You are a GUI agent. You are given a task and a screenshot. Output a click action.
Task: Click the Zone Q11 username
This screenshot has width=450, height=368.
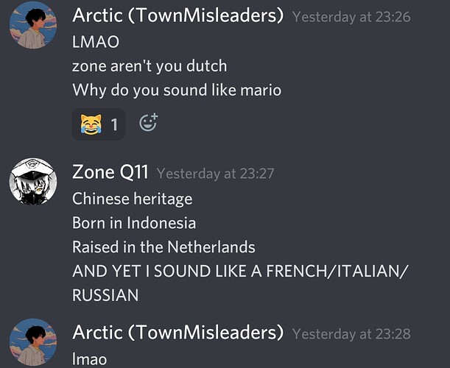pos(110,172)
